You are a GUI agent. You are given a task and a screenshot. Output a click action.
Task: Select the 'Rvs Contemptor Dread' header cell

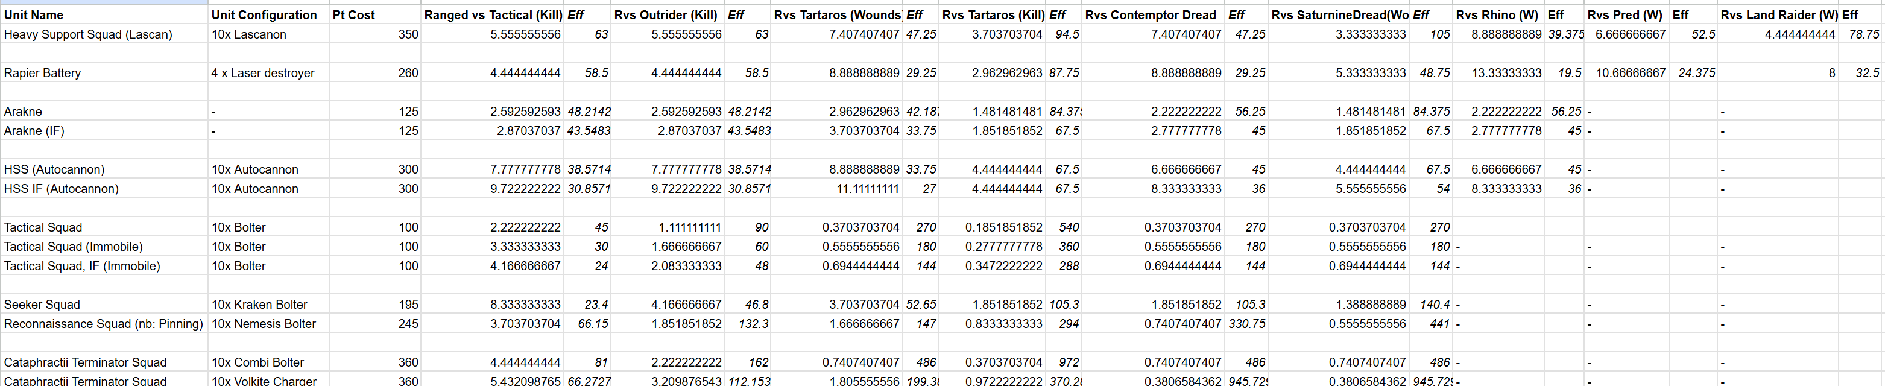(x=1152, y=14)
